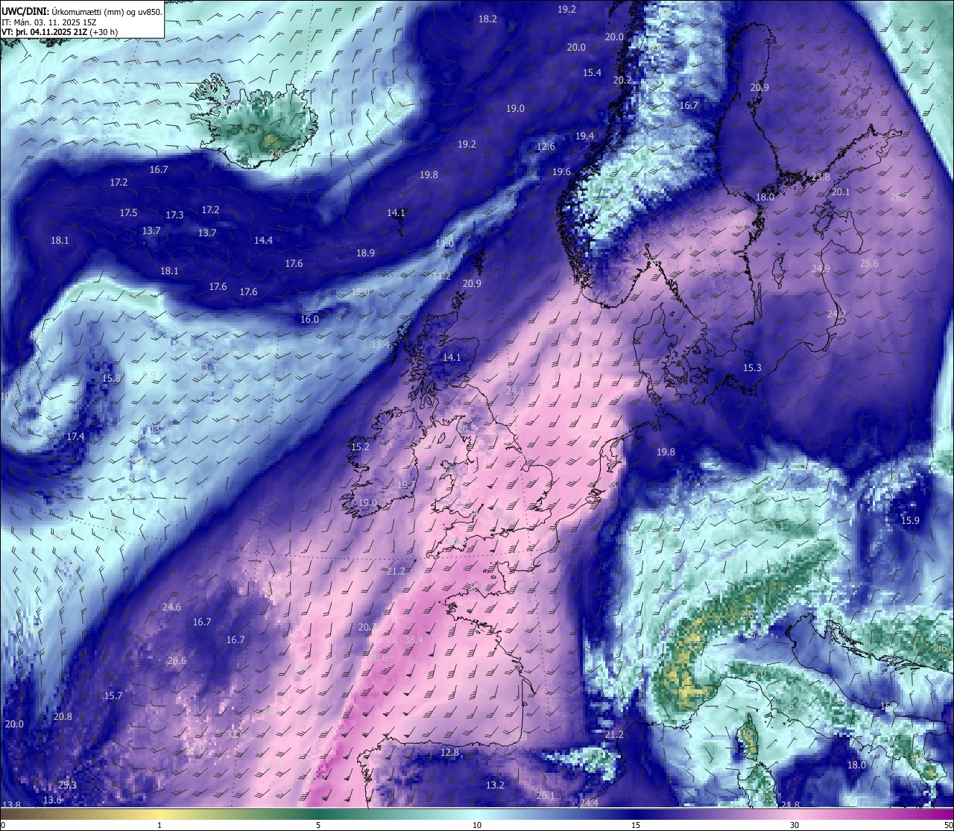The height and width of the screenshot is (831, 954).
Task: Click the 13.2 value over Spain
Action: [495, 785]
